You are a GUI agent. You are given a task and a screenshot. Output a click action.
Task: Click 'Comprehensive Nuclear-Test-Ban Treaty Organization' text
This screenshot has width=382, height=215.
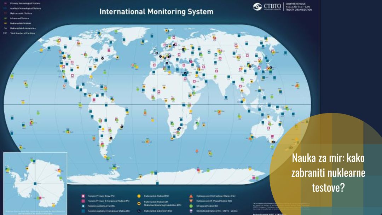point(299,7)
